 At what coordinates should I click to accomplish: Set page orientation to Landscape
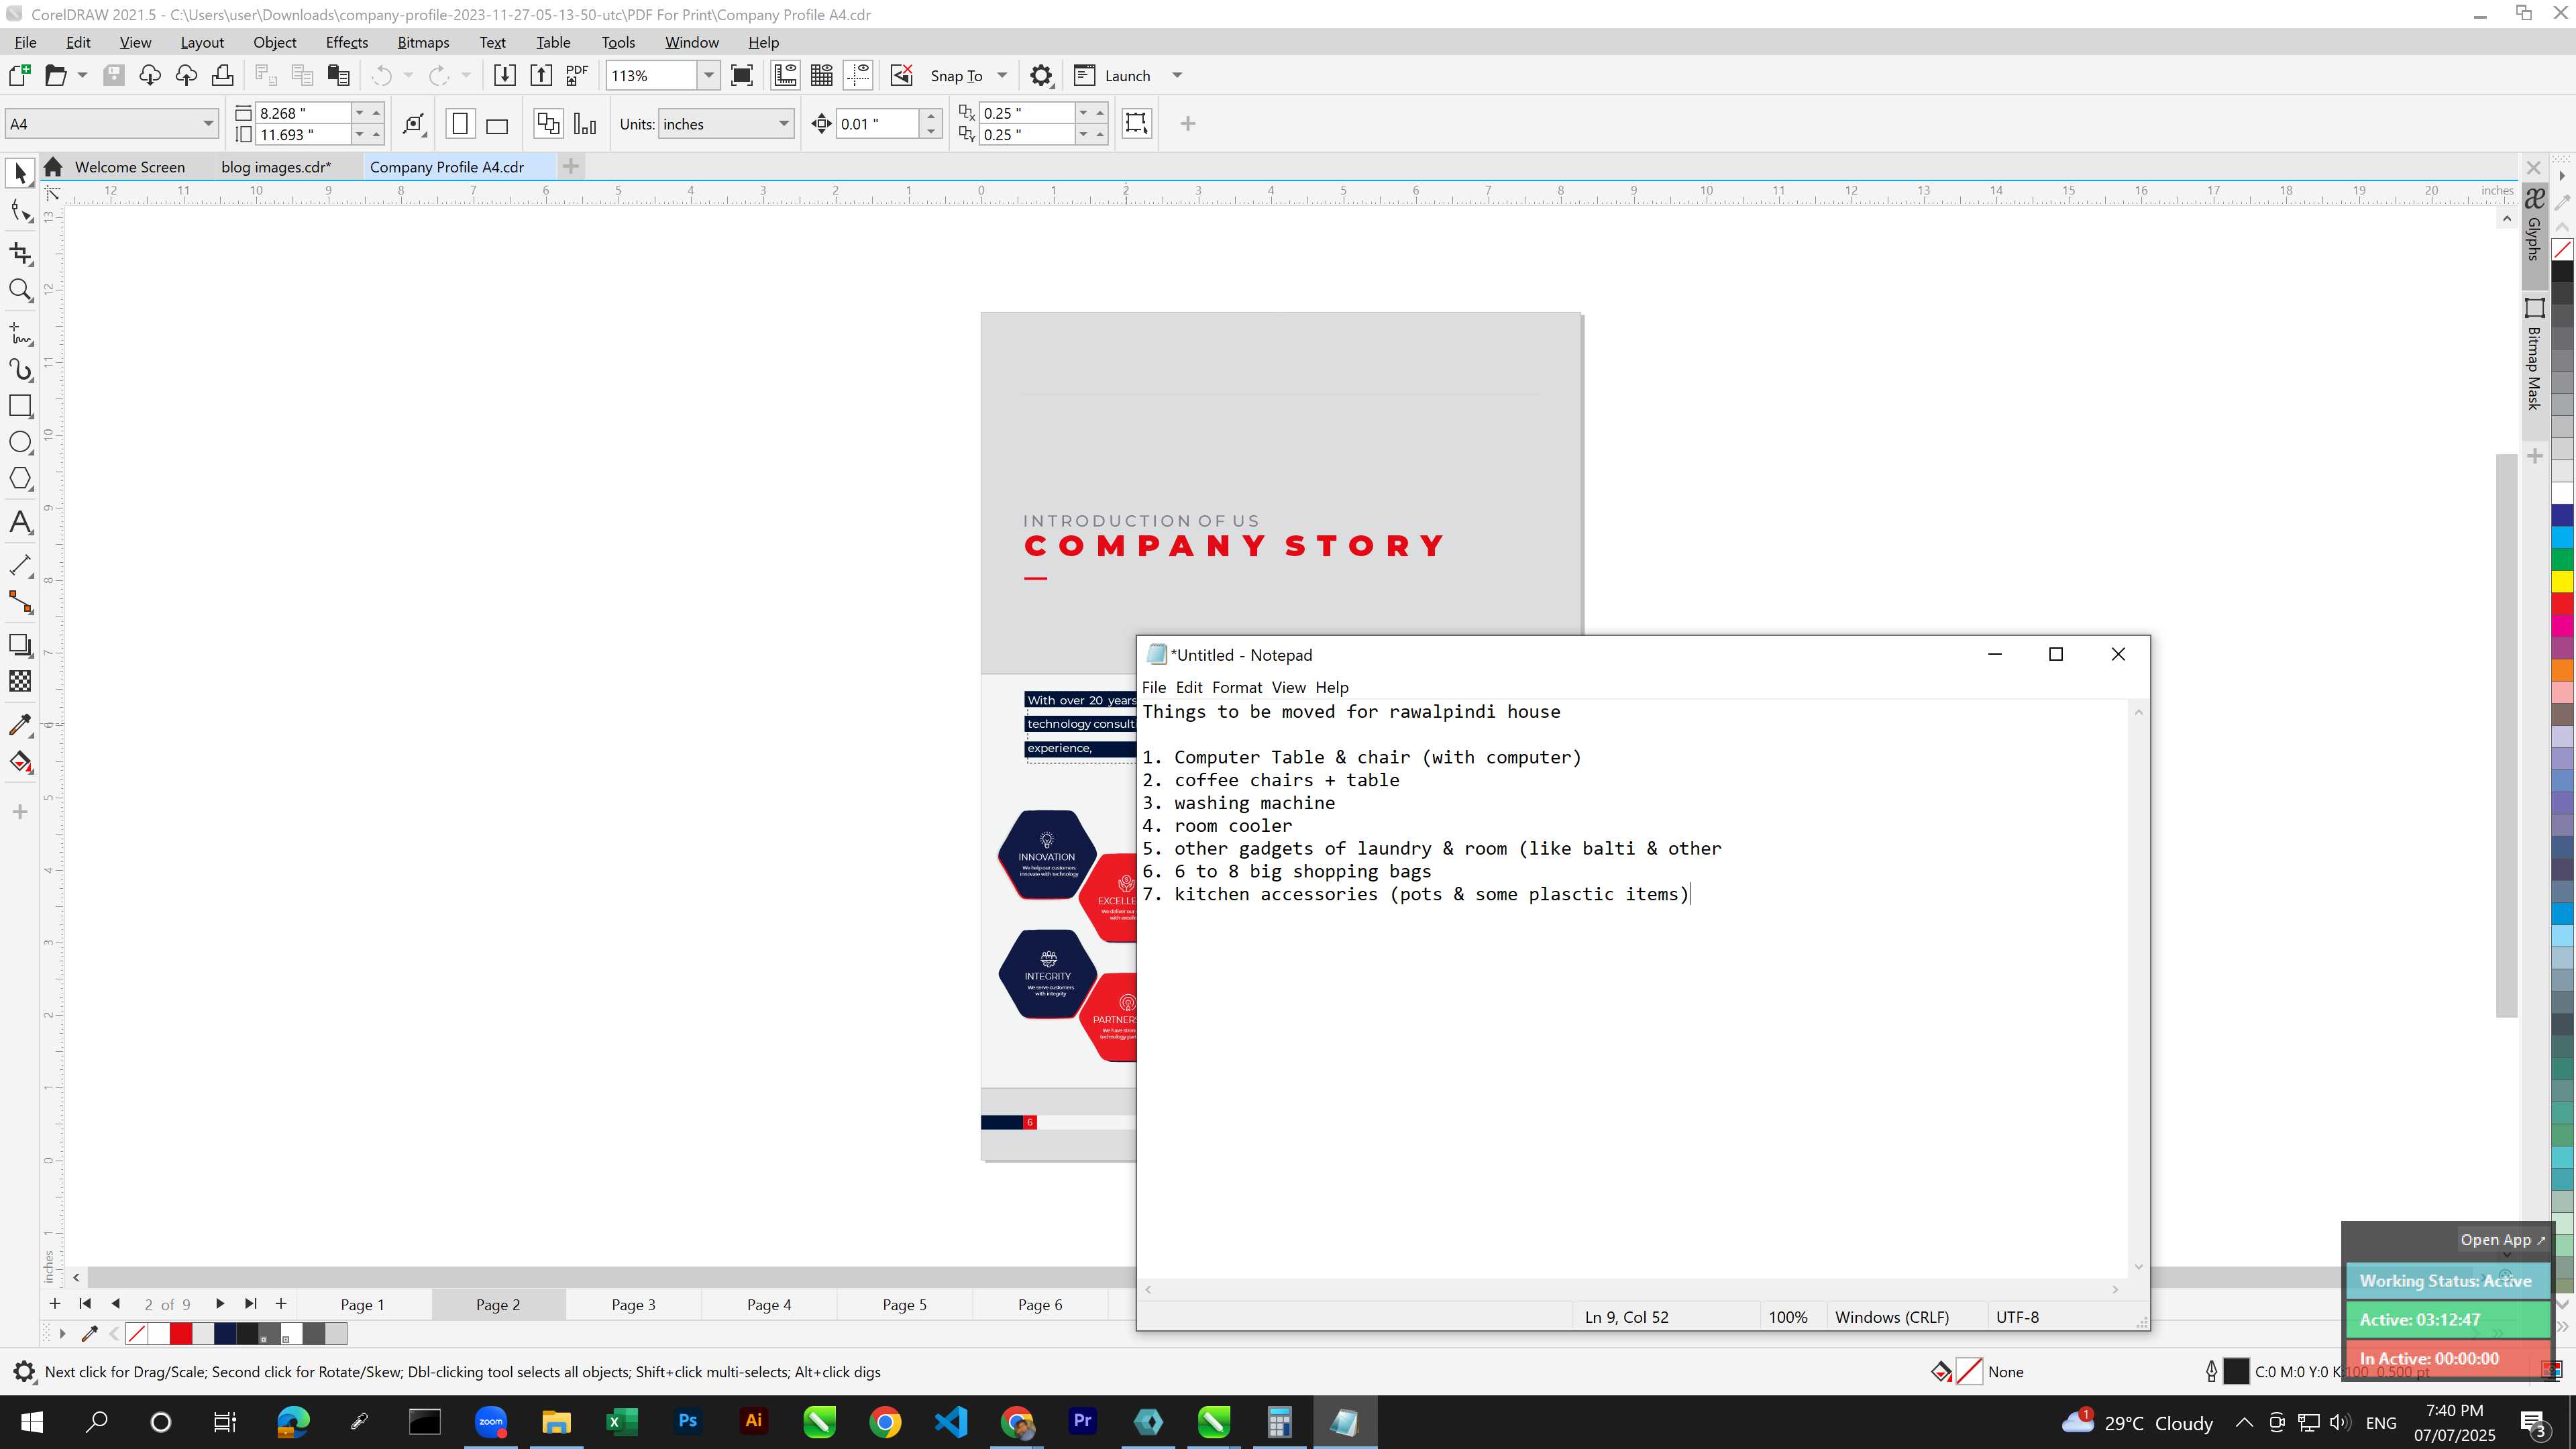coord(497,124)
